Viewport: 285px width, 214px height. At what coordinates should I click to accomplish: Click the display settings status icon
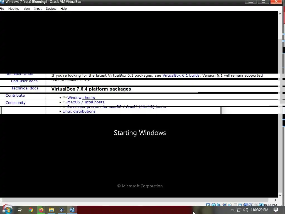[240, 205]
